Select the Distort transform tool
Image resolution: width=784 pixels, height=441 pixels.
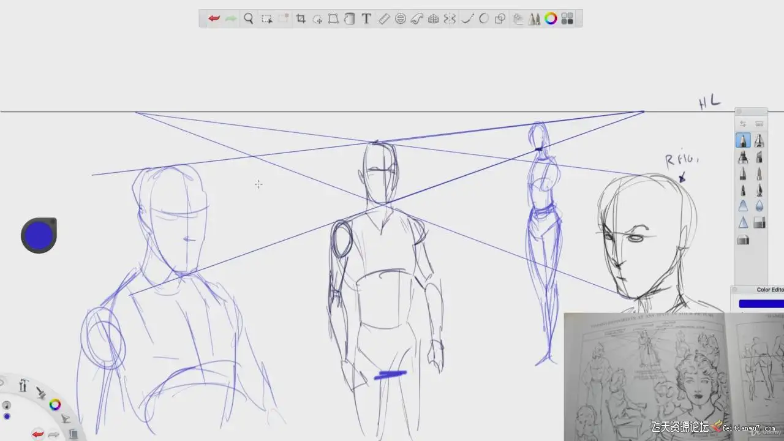point(333,18)
